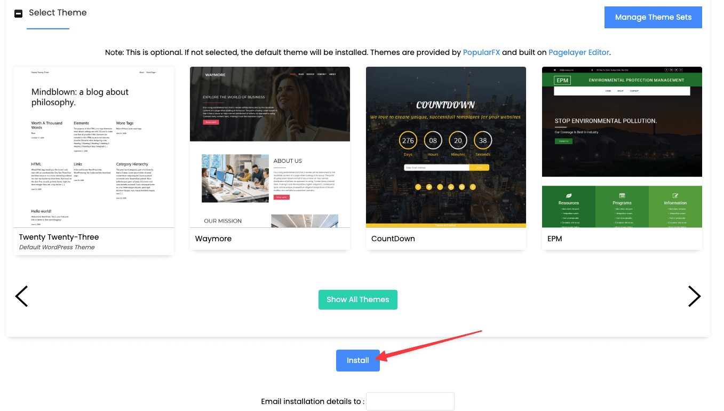Screen dimensions: 724x411
Task: Click the Show All Themes button
Action: pyautogui.click(x=357, y=299)
